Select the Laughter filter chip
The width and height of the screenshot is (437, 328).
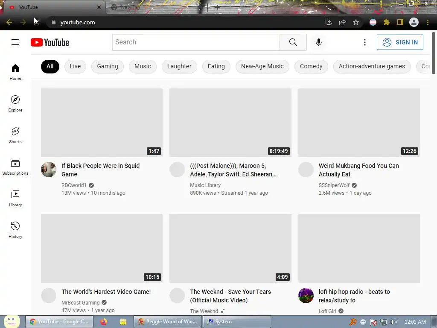click(x=179, y=66)
